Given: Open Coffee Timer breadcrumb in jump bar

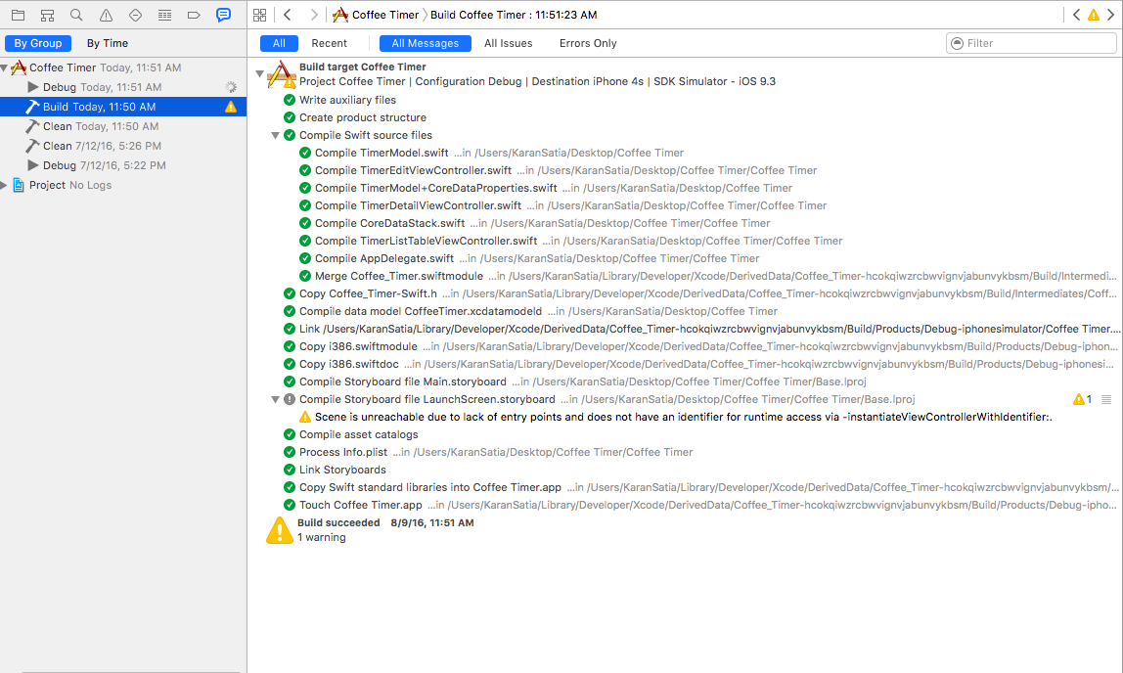Looking at the screenshot, I should click(385, 15).
